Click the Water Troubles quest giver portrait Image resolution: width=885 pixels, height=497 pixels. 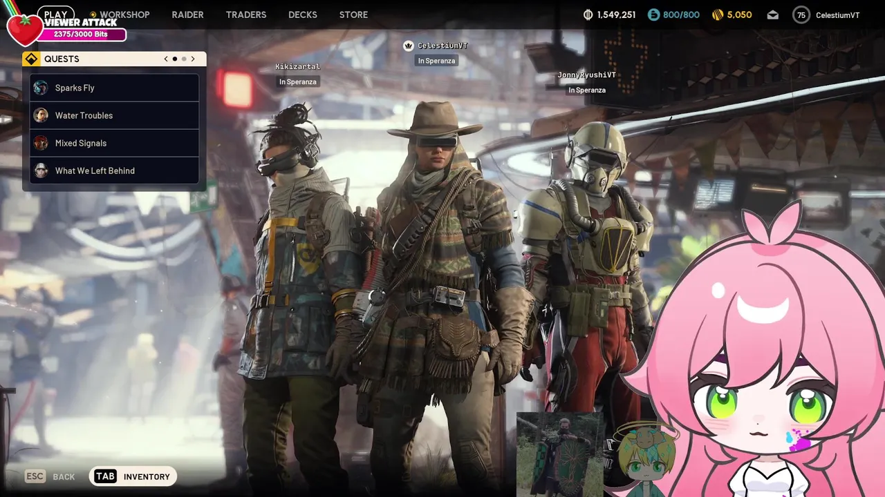[41, 115]
